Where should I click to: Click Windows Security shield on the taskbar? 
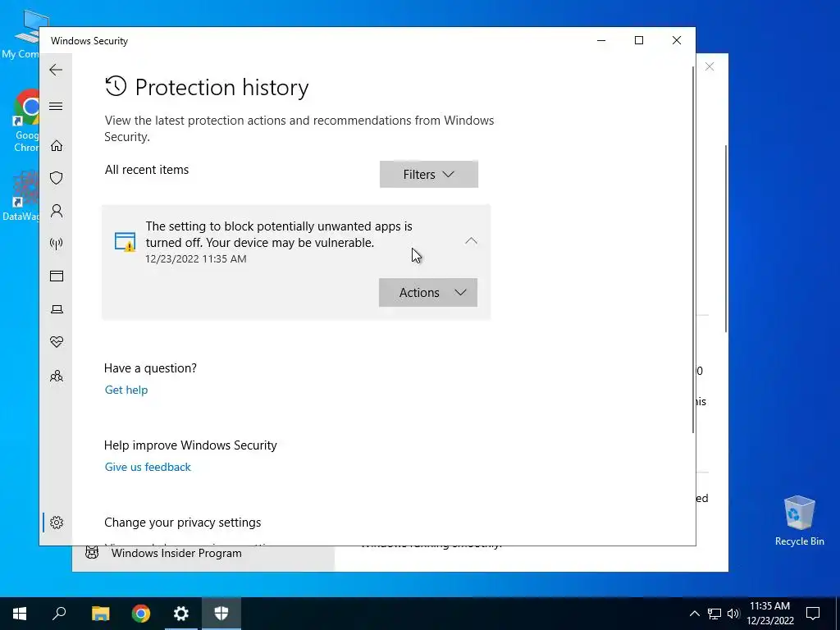click(x=221, y=614)
